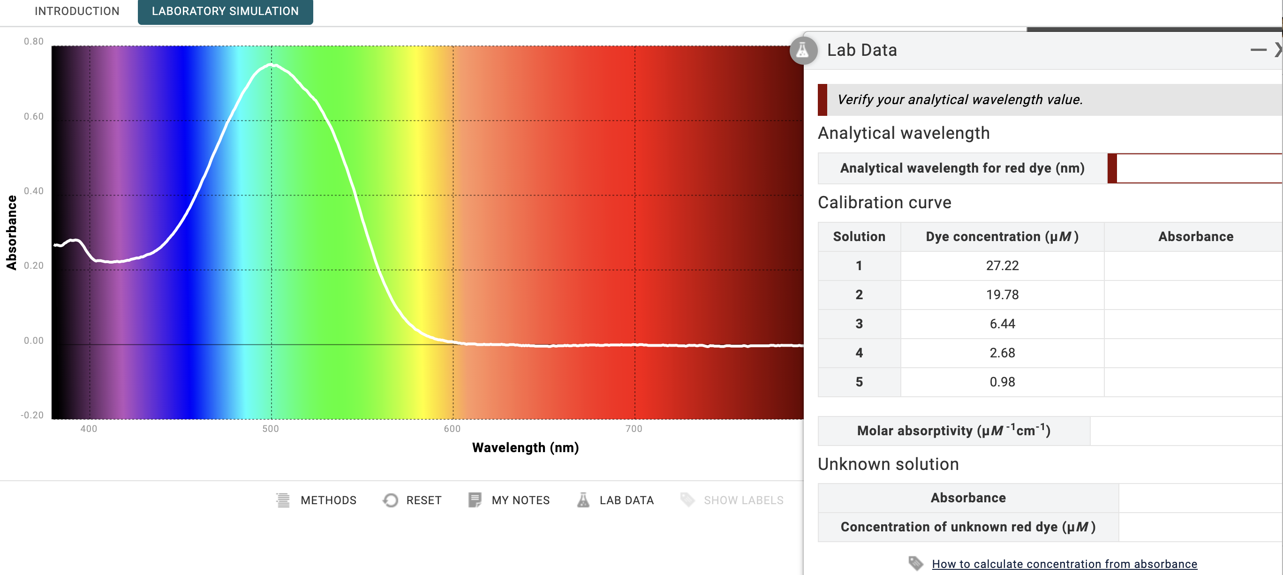Viewport: 1283px width, 575px height.
Task: Open Methods via the list icon
Action: point(283,500)
